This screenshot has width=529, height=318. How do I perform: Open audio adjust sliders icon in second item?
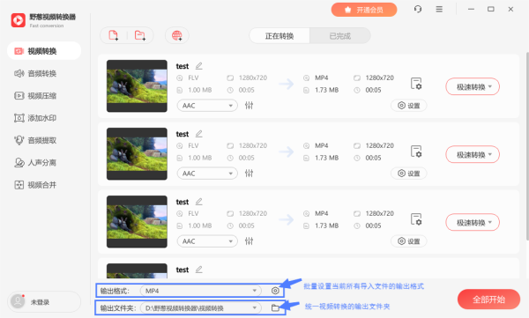(x=249, y=174)
